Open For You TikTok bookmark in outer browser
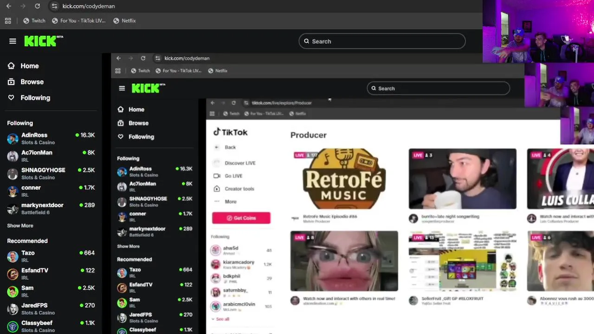The height and width of the screenshot is (334, 594). [x=79, y=20]
